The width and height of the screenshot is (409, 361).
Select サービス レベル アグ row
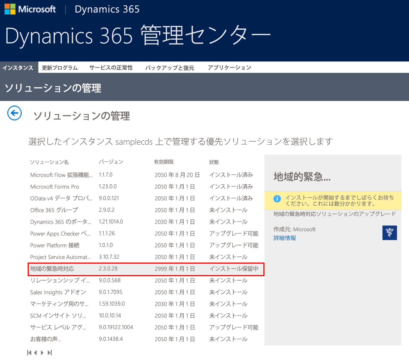point(146,327)
